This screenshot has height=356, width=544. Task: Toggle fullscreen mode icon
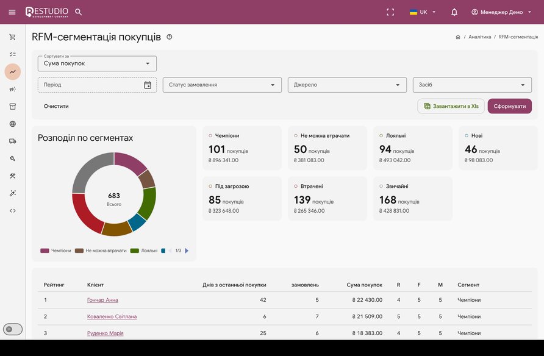[x=390, y=12]
